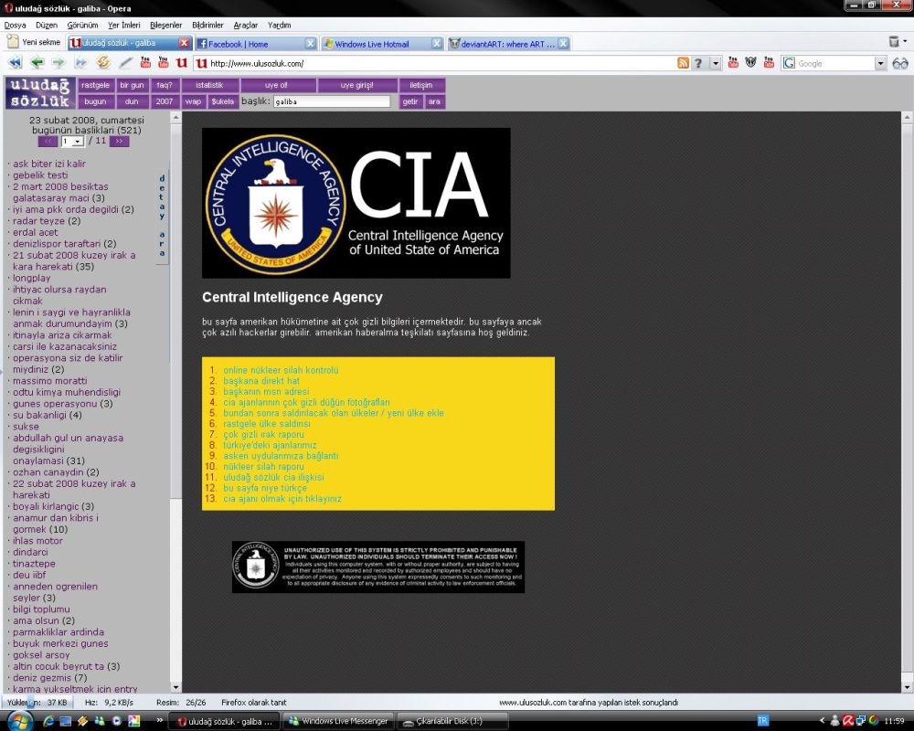Open the Yer İmleri menu
914x731 pixels.
click(124, 25)
